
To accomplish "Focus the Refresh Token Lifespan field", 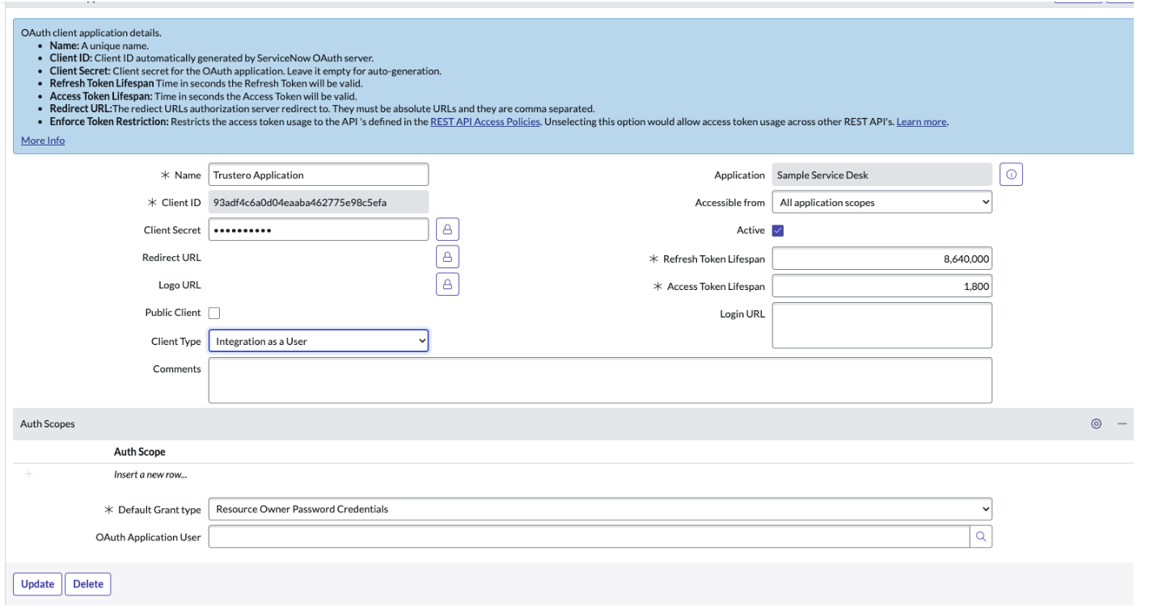I will (x=882, y=259).
